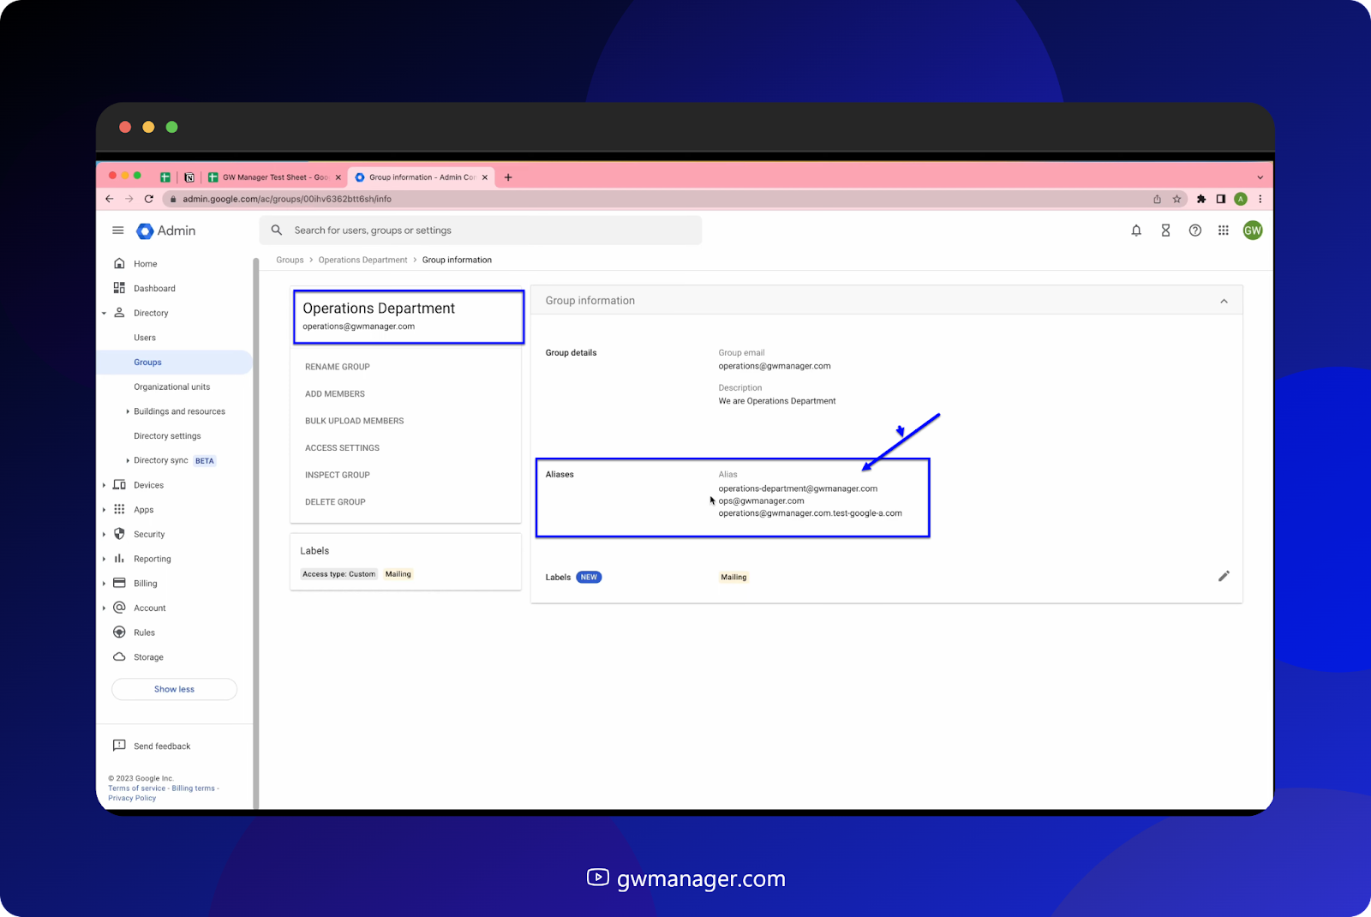Expand the Security section
Viewport: 1371px width, 917px height.
click(x=105, y=535)
